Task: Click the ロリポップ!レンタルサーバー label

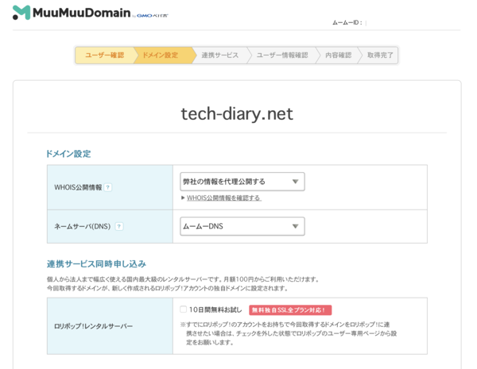Action: coord(93,326)
